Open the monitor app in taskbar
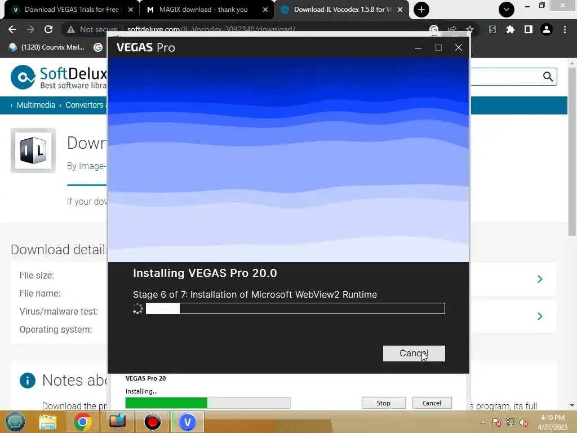 coord(117,422)
